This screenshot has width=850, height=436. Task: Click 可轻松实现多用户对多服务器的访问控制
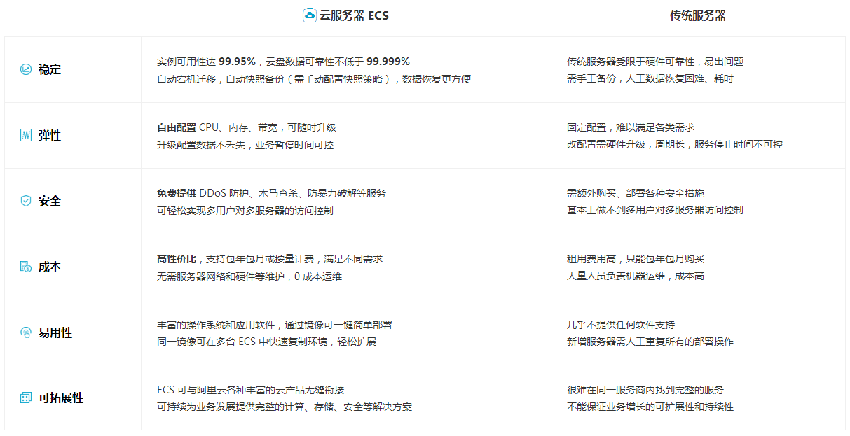coord(245,210)
